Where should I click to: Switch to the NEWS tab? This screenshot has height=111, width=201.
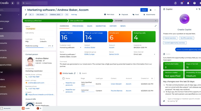[x=123, y=26]
